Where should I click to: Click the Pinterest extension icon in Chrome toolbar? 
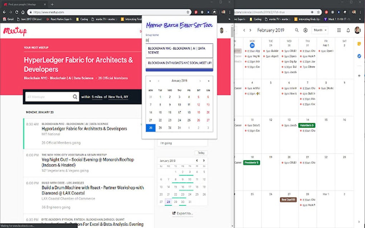(195, 12)
